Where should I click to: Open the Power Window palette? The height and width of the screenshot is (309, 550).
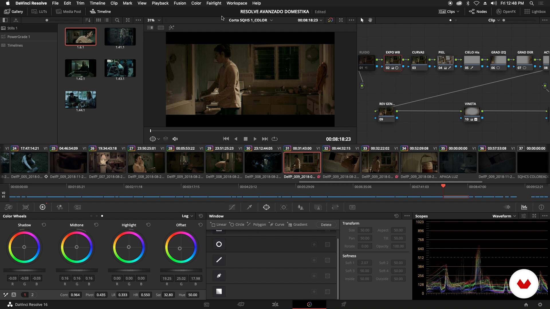266,207
